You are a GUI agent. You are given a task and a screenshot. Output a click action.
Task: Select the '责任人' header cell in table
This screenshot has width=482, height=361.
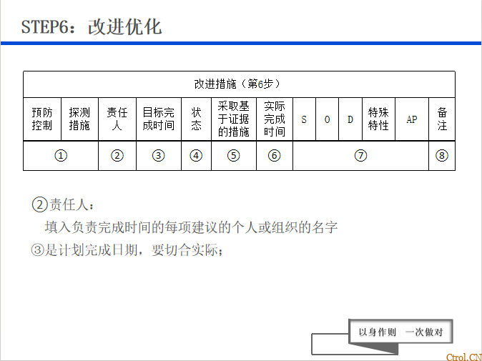pos(117,119)
